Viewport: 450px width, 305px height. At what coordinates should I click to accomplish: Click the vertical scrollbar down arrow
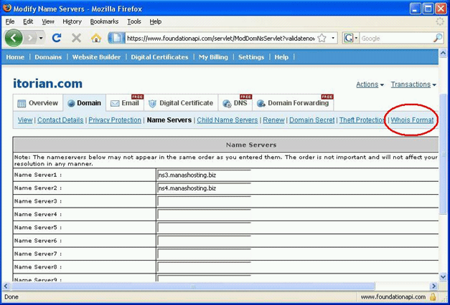pos(443,276)
